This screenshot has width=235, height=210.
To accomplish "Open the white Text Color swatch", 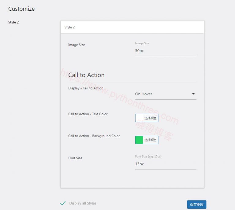I will tap(139, 118).
